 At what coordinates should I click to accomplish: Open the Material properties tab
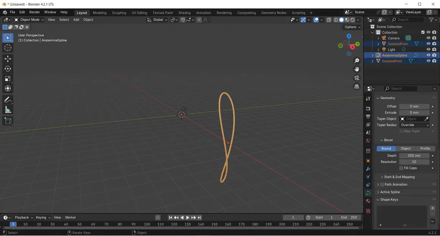coord(368,201)
